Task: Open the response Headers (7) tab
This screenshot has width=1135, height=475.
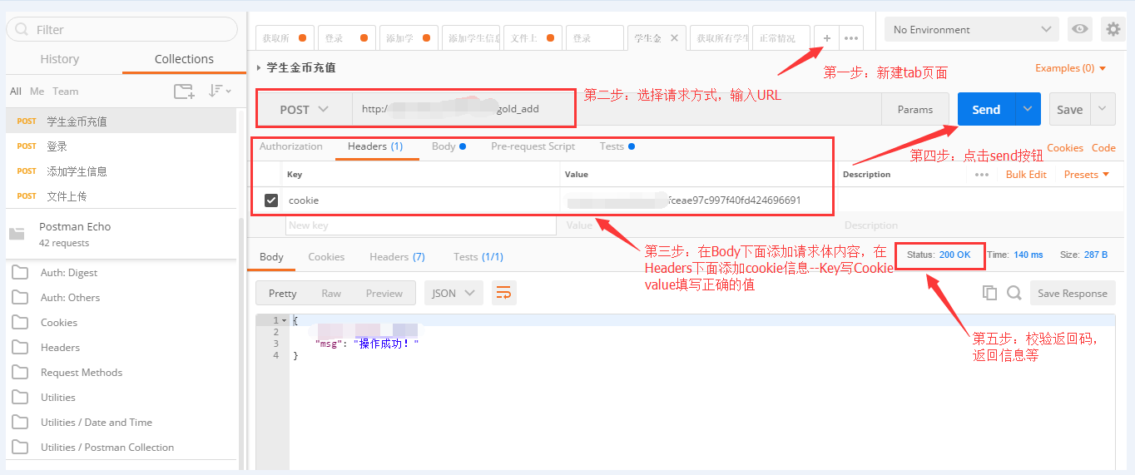Action: pyautogui.click(x=397, y=257)
